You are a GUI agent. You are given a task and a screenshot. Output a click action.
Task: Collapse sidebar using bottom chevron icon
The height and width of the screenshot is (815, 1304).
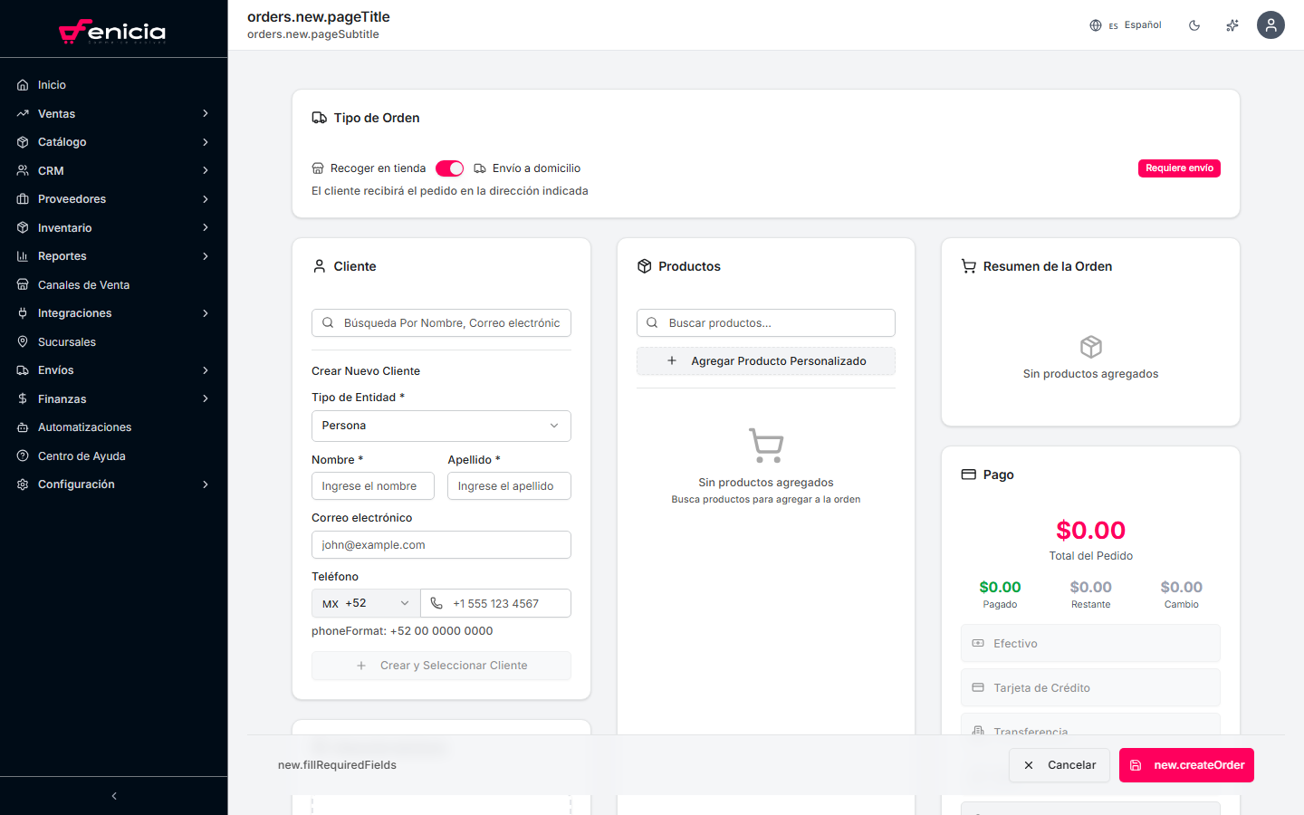[x=114, y=796]
